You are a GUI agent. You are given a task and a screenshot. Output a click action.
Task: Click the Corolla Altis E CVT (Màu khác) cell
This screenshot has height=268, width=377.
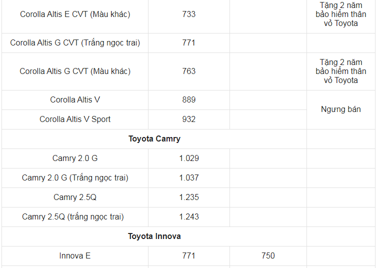click(x=75, y=14)
